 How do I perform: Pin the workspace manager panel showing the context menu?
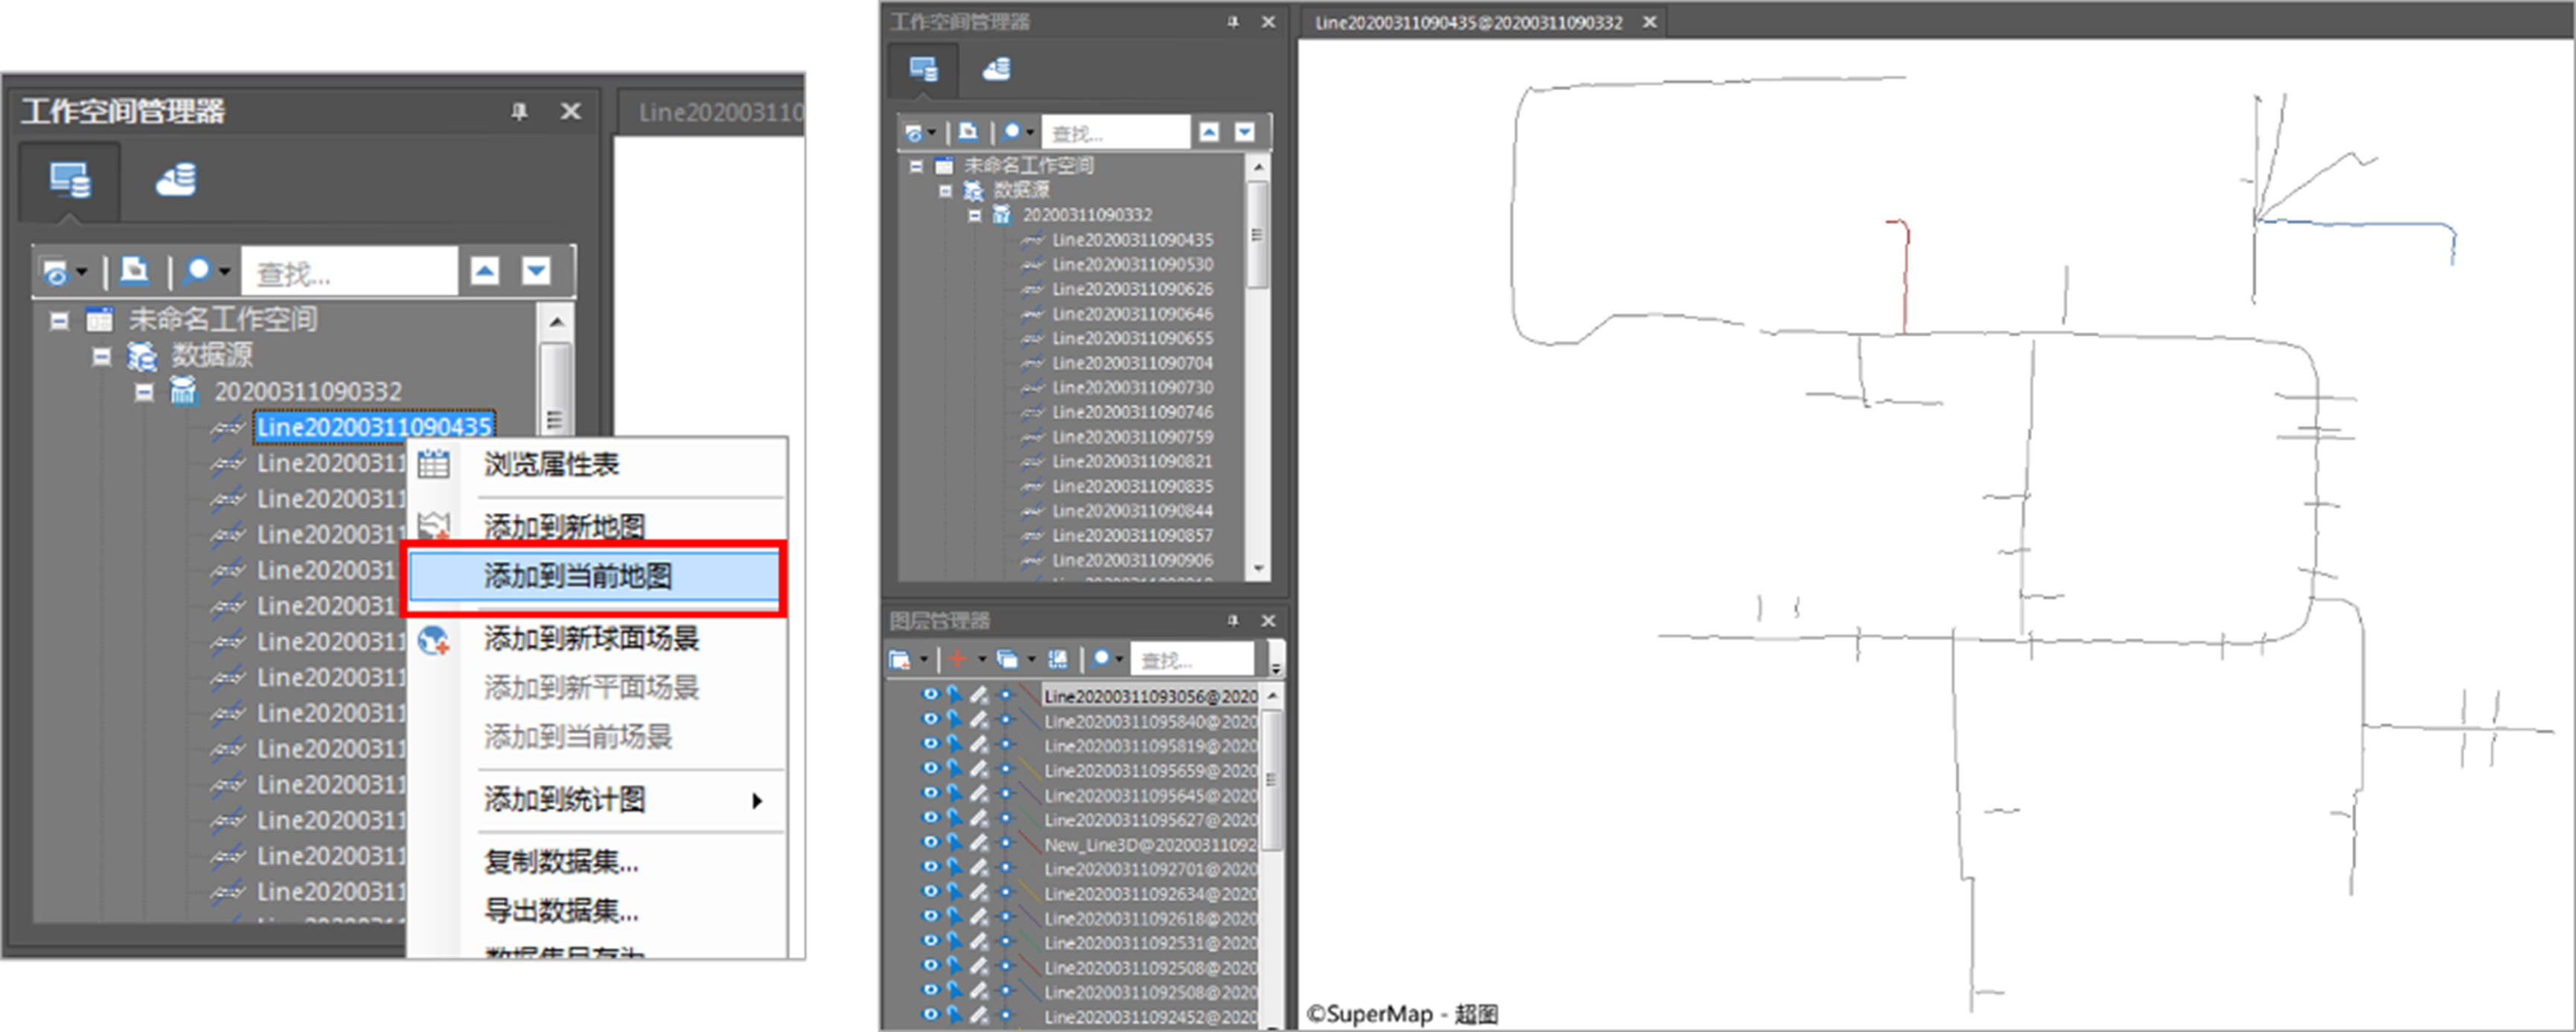point(519,111)
